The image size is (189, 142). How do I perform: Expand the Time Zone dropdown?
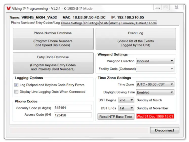155,84
